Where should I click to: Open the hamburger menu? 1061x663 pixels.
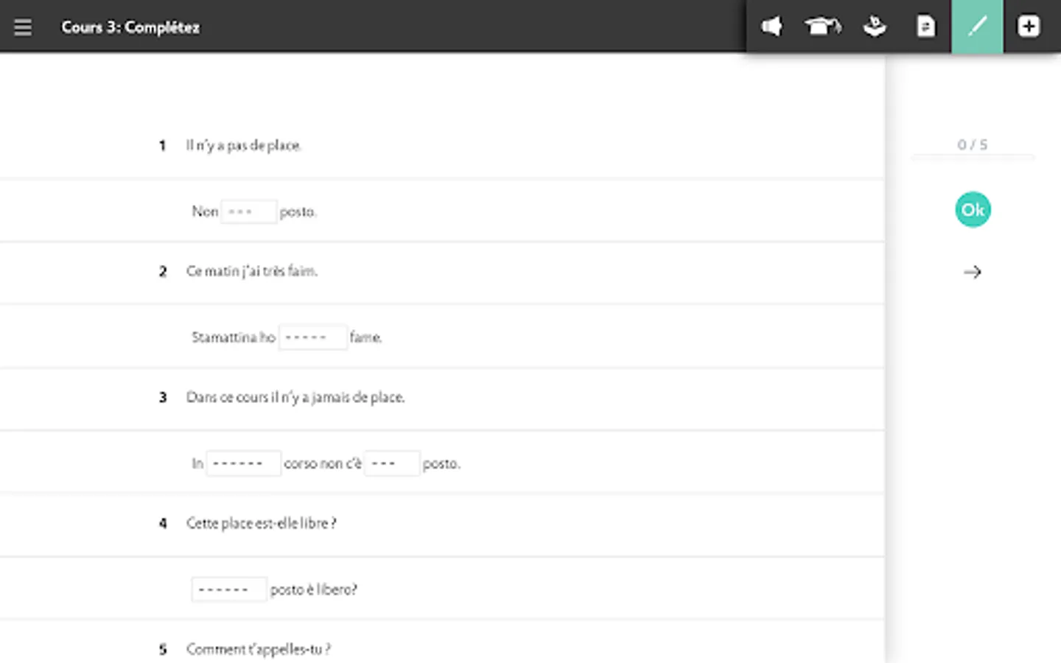(x=23, y=27)
